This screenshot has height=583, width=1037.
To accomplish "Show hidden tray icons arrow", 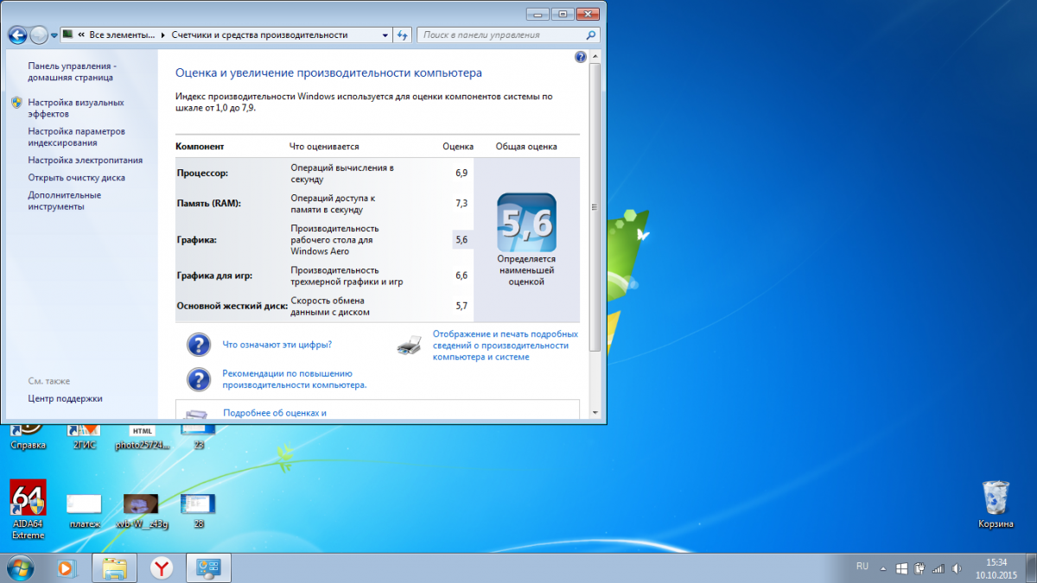I will (x=883, y=569).
